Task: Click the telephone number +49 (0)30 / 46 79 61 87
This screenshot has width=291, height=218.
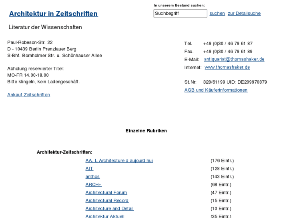Action: [x=228, y=44]
